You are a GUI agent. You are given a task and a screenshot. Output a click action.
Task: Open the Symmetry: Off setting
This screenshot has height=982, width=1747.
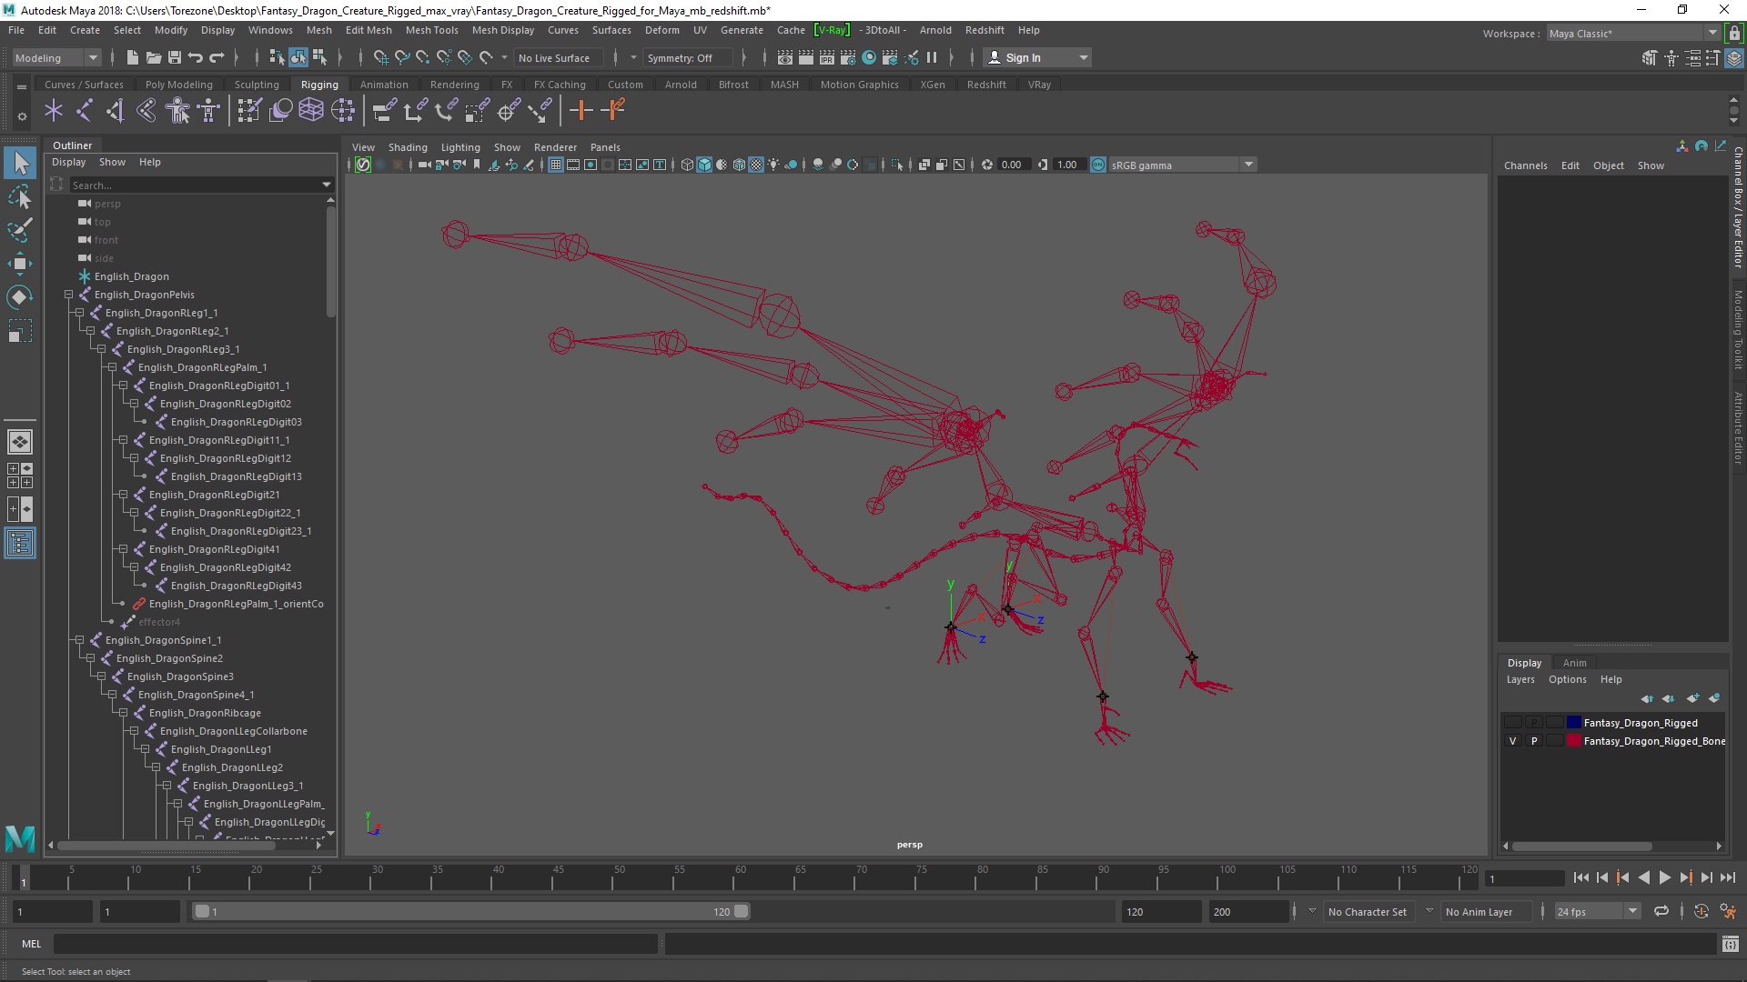pyautogui.click(x=687, y=58)
